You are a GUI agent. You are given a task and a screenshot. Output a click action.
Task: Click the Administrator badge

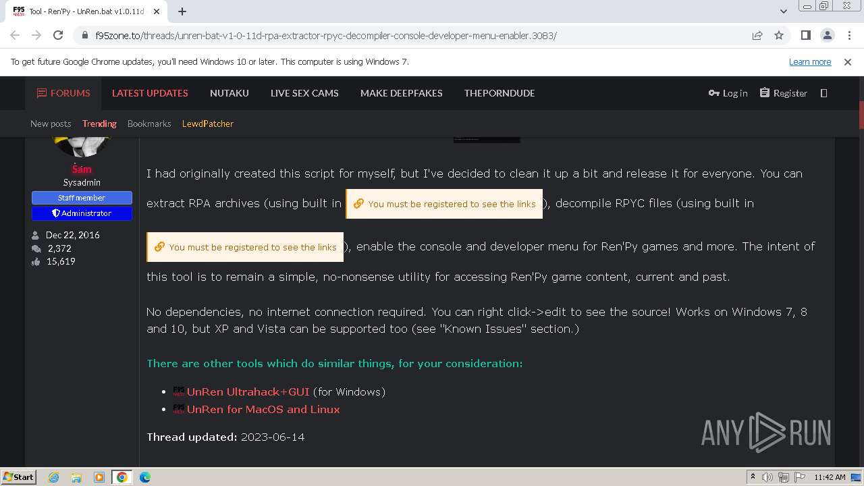coord(82,213)
